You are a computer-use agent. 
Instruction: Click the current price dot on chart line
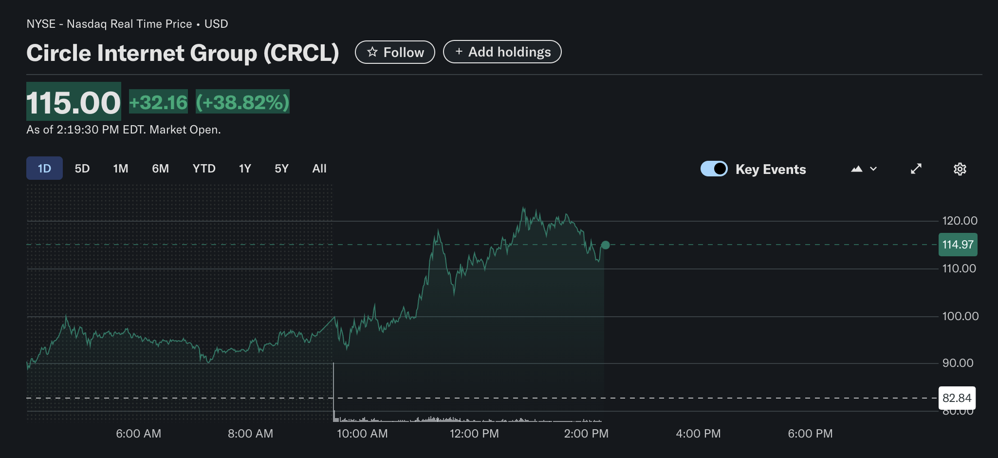point(605,245)
